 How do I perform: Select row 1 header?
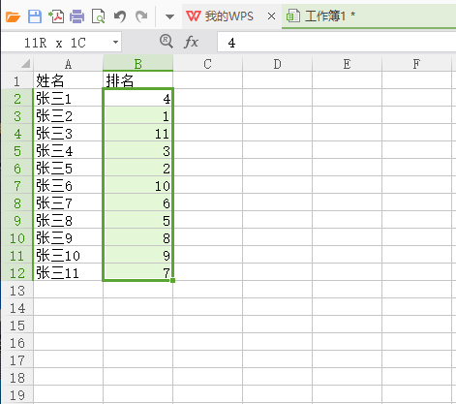[17, 80]
